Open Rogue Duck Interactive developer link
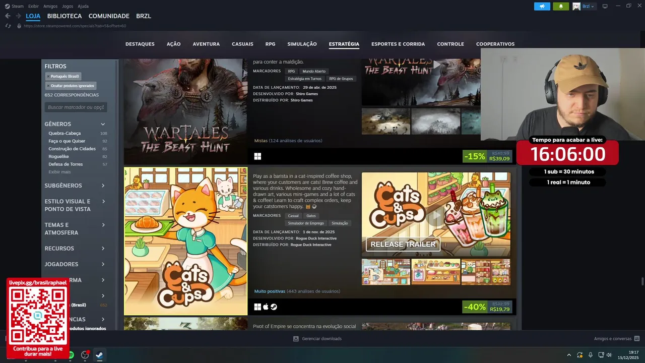The height and width of the screenshot is (363, 645). (316, 238)
